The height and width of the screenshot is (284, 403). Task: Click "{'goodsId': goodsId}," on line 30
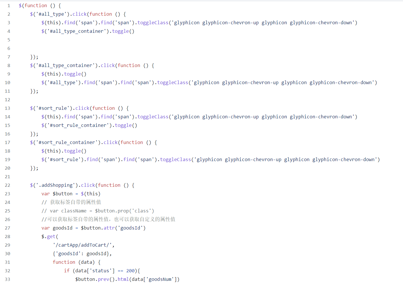click(82, 254)
